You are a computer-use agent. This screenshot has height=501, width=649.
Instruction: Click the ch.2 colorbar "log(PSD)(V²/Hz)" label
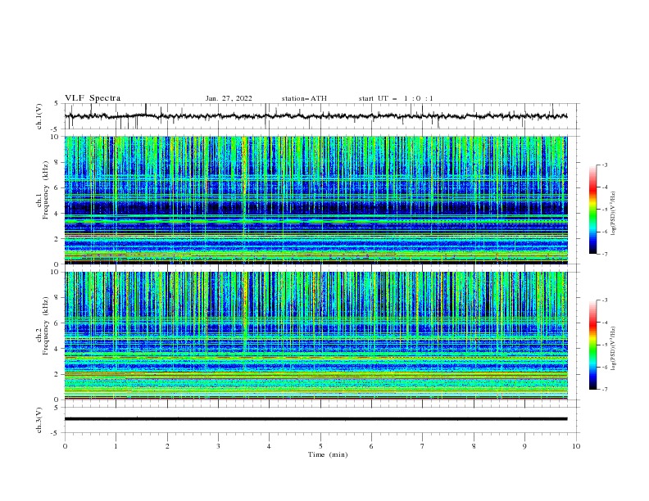[x=613, y=349]
